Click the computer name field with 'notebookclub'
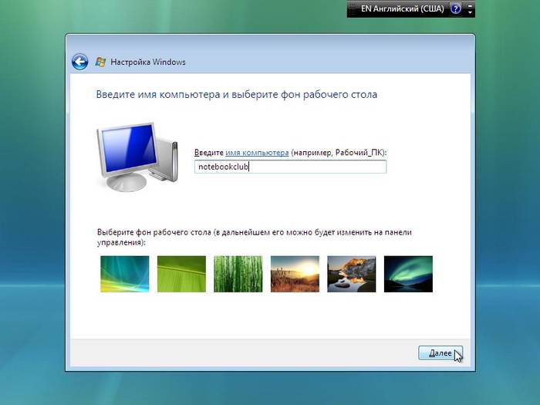Image resolution: width=540 pixels, height=405 pixels. tap(290, 167)
